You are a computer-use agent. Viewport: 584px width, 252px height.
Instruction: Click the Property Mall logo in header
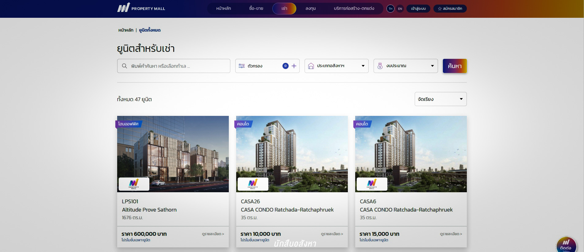coord(141,8)
